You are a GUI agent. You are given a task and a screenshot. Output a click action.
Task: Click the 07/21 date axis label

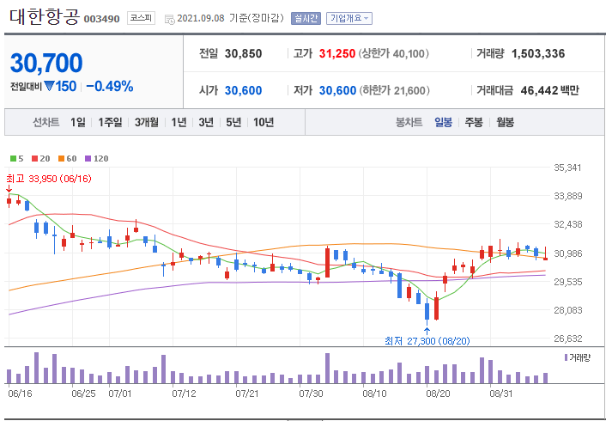(247, 394)
